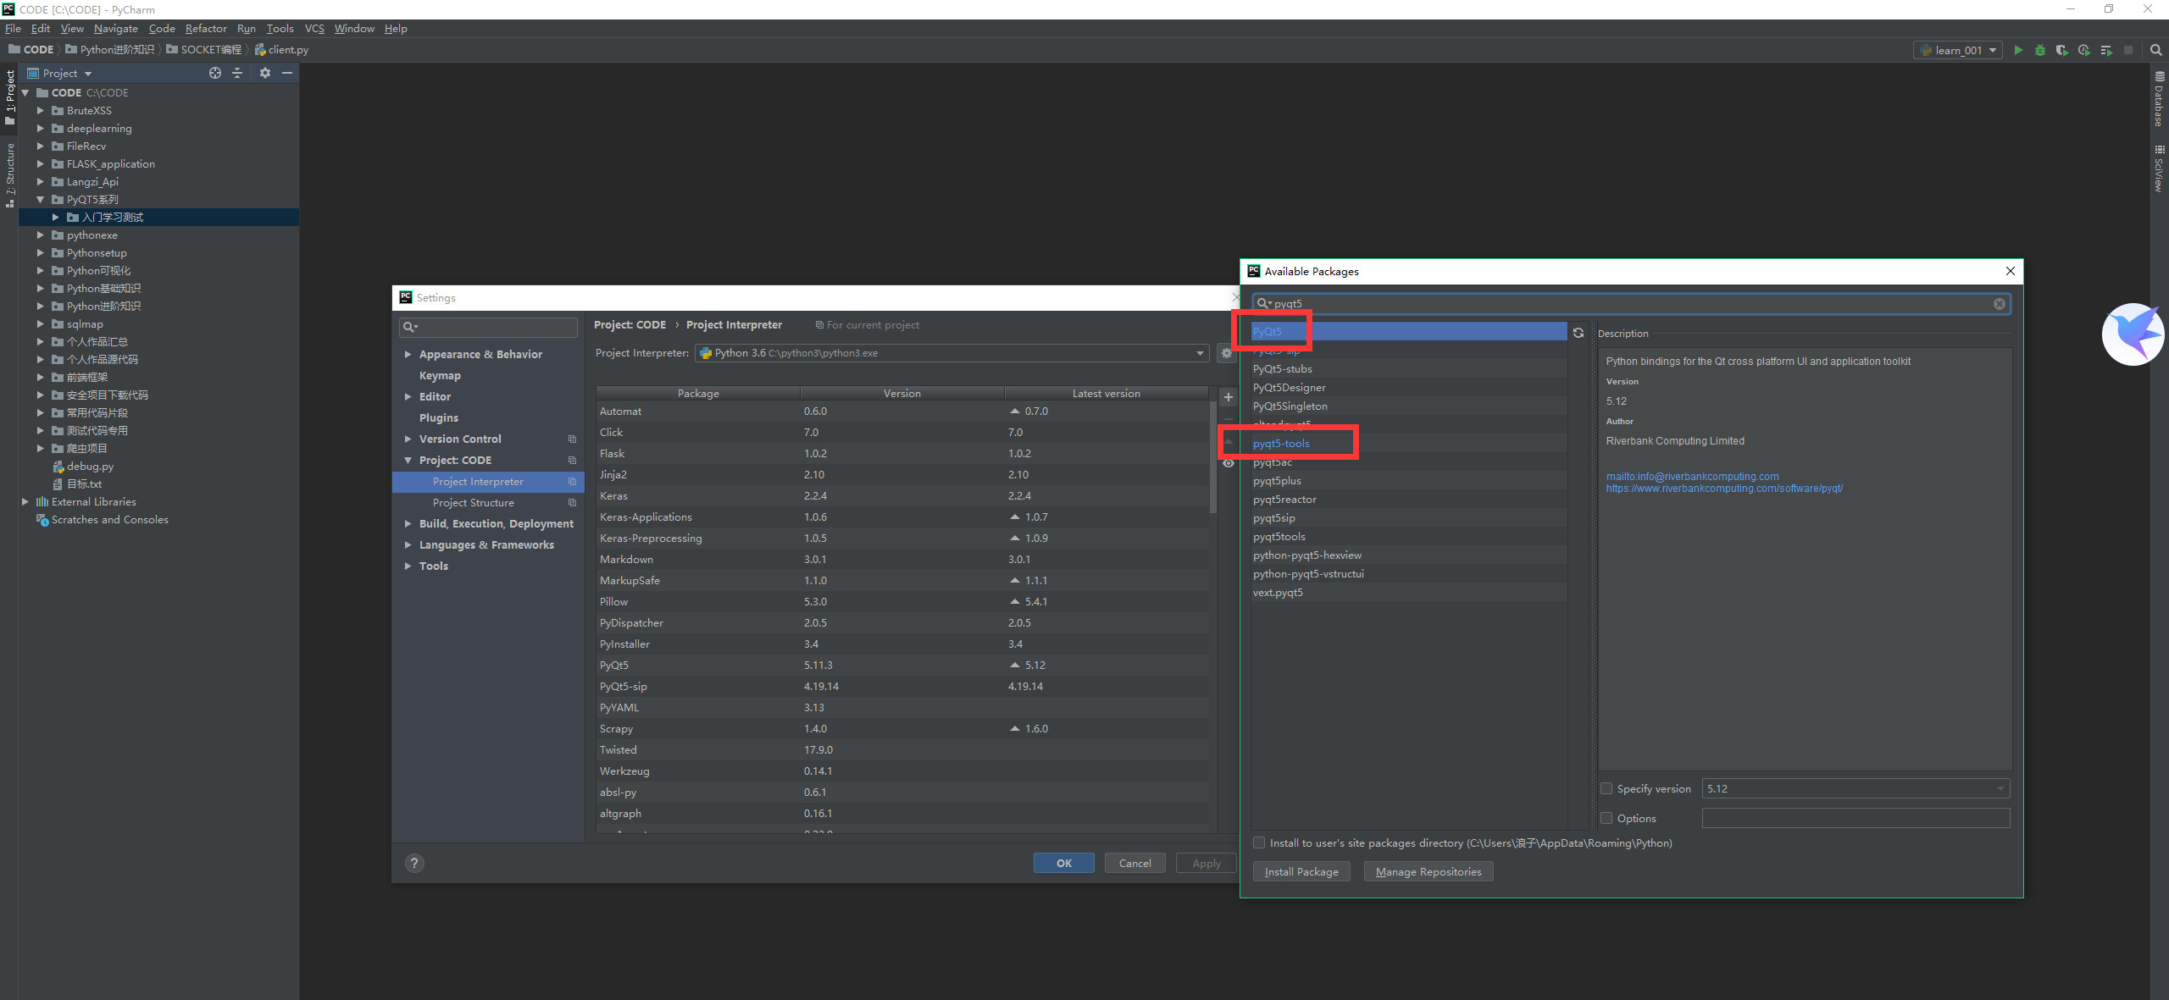
Task: Click the collapse all icon in Project panel
Action: (237, 74)
